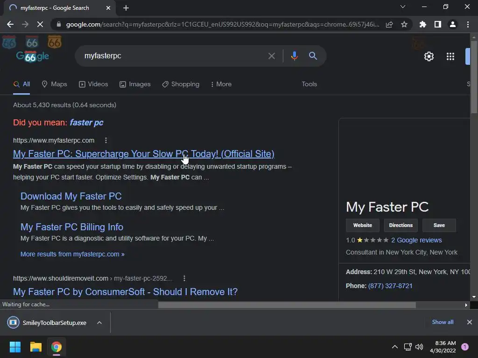Open notification badge in taskbar
Screen dimensions: 478x358
465,347
